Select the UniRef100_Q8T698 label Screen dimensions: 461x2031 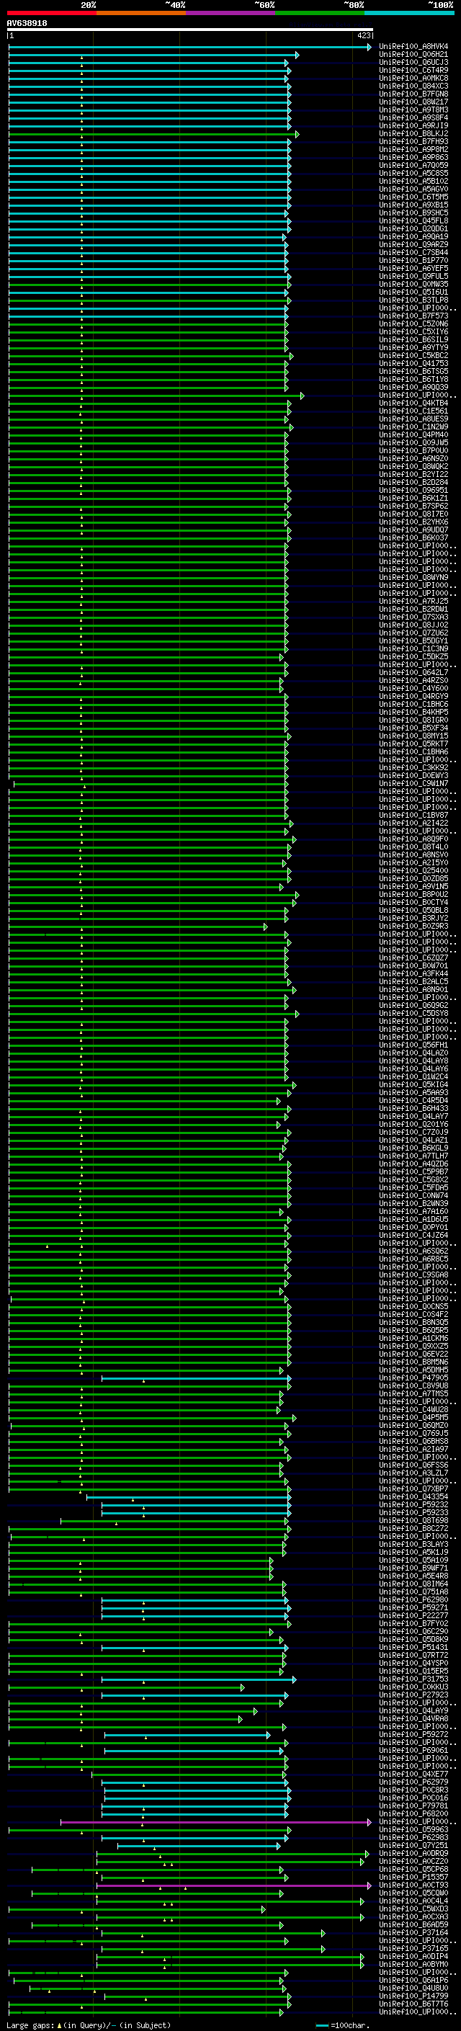[413, 1521]
